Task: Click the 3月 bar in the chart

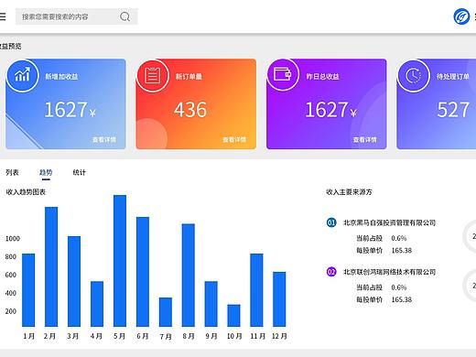Action: (74, 281)
